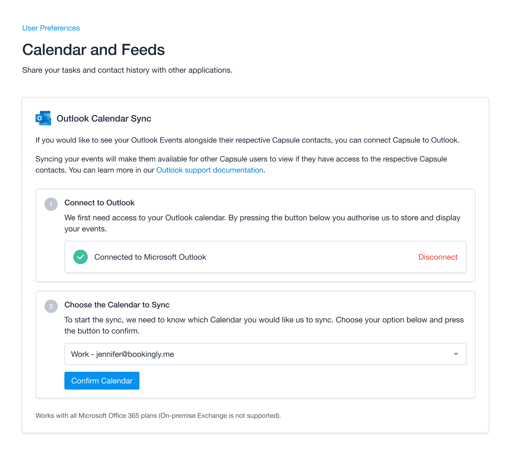Click the Calendar and Feeds heading
This screenshot has height=455, width=511.
(94, 50)
